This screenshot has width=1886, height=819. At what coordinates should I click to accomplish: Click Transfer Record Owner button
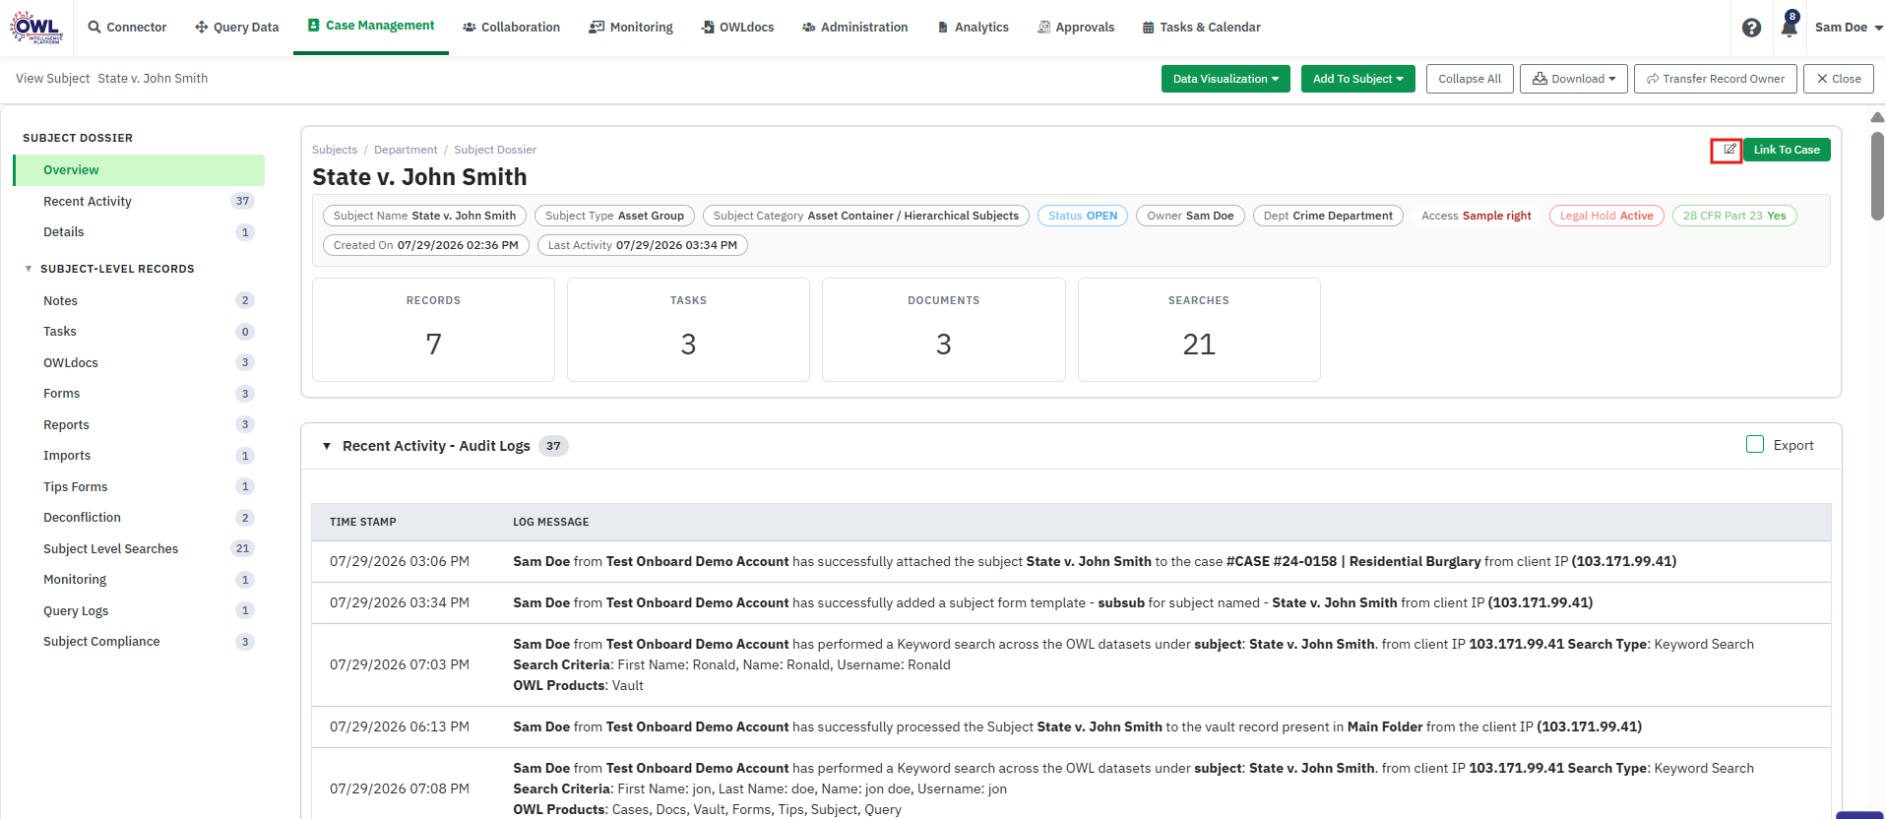1716,79
